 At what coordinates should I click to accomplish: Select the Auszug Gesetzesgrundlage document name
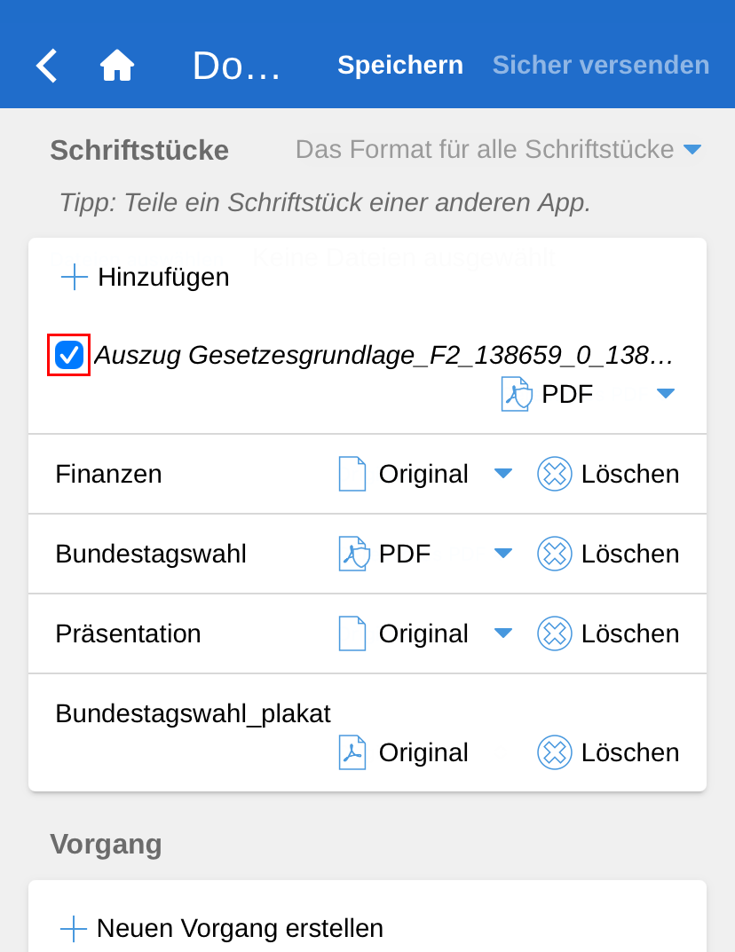383,355
